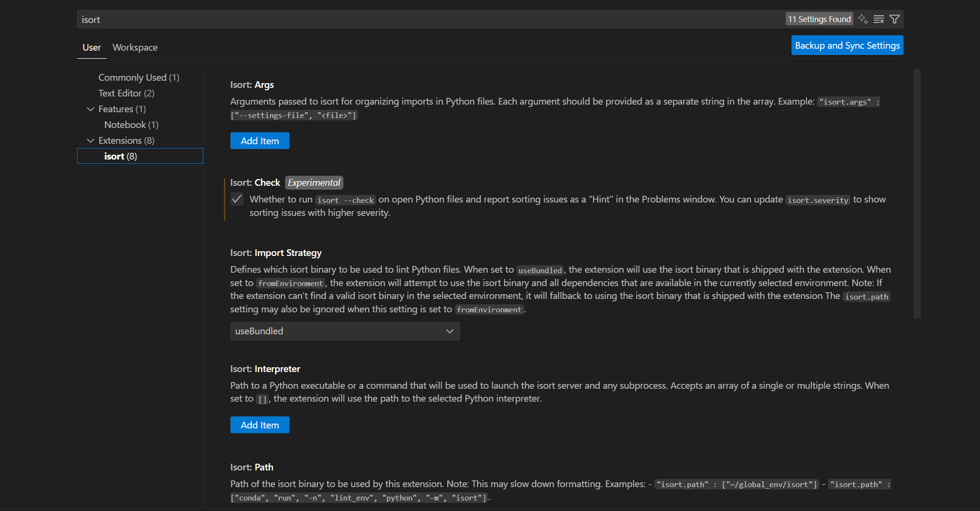Screen dimensions: 980x511
Task: Collapse the Features tree section
Action: coord(90,109)
